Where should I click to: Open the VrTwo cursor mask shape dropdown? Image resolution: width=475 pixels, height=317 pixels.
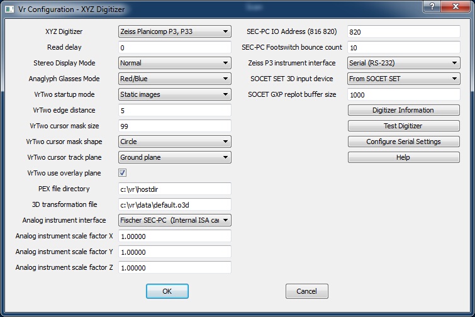point(174,142)
